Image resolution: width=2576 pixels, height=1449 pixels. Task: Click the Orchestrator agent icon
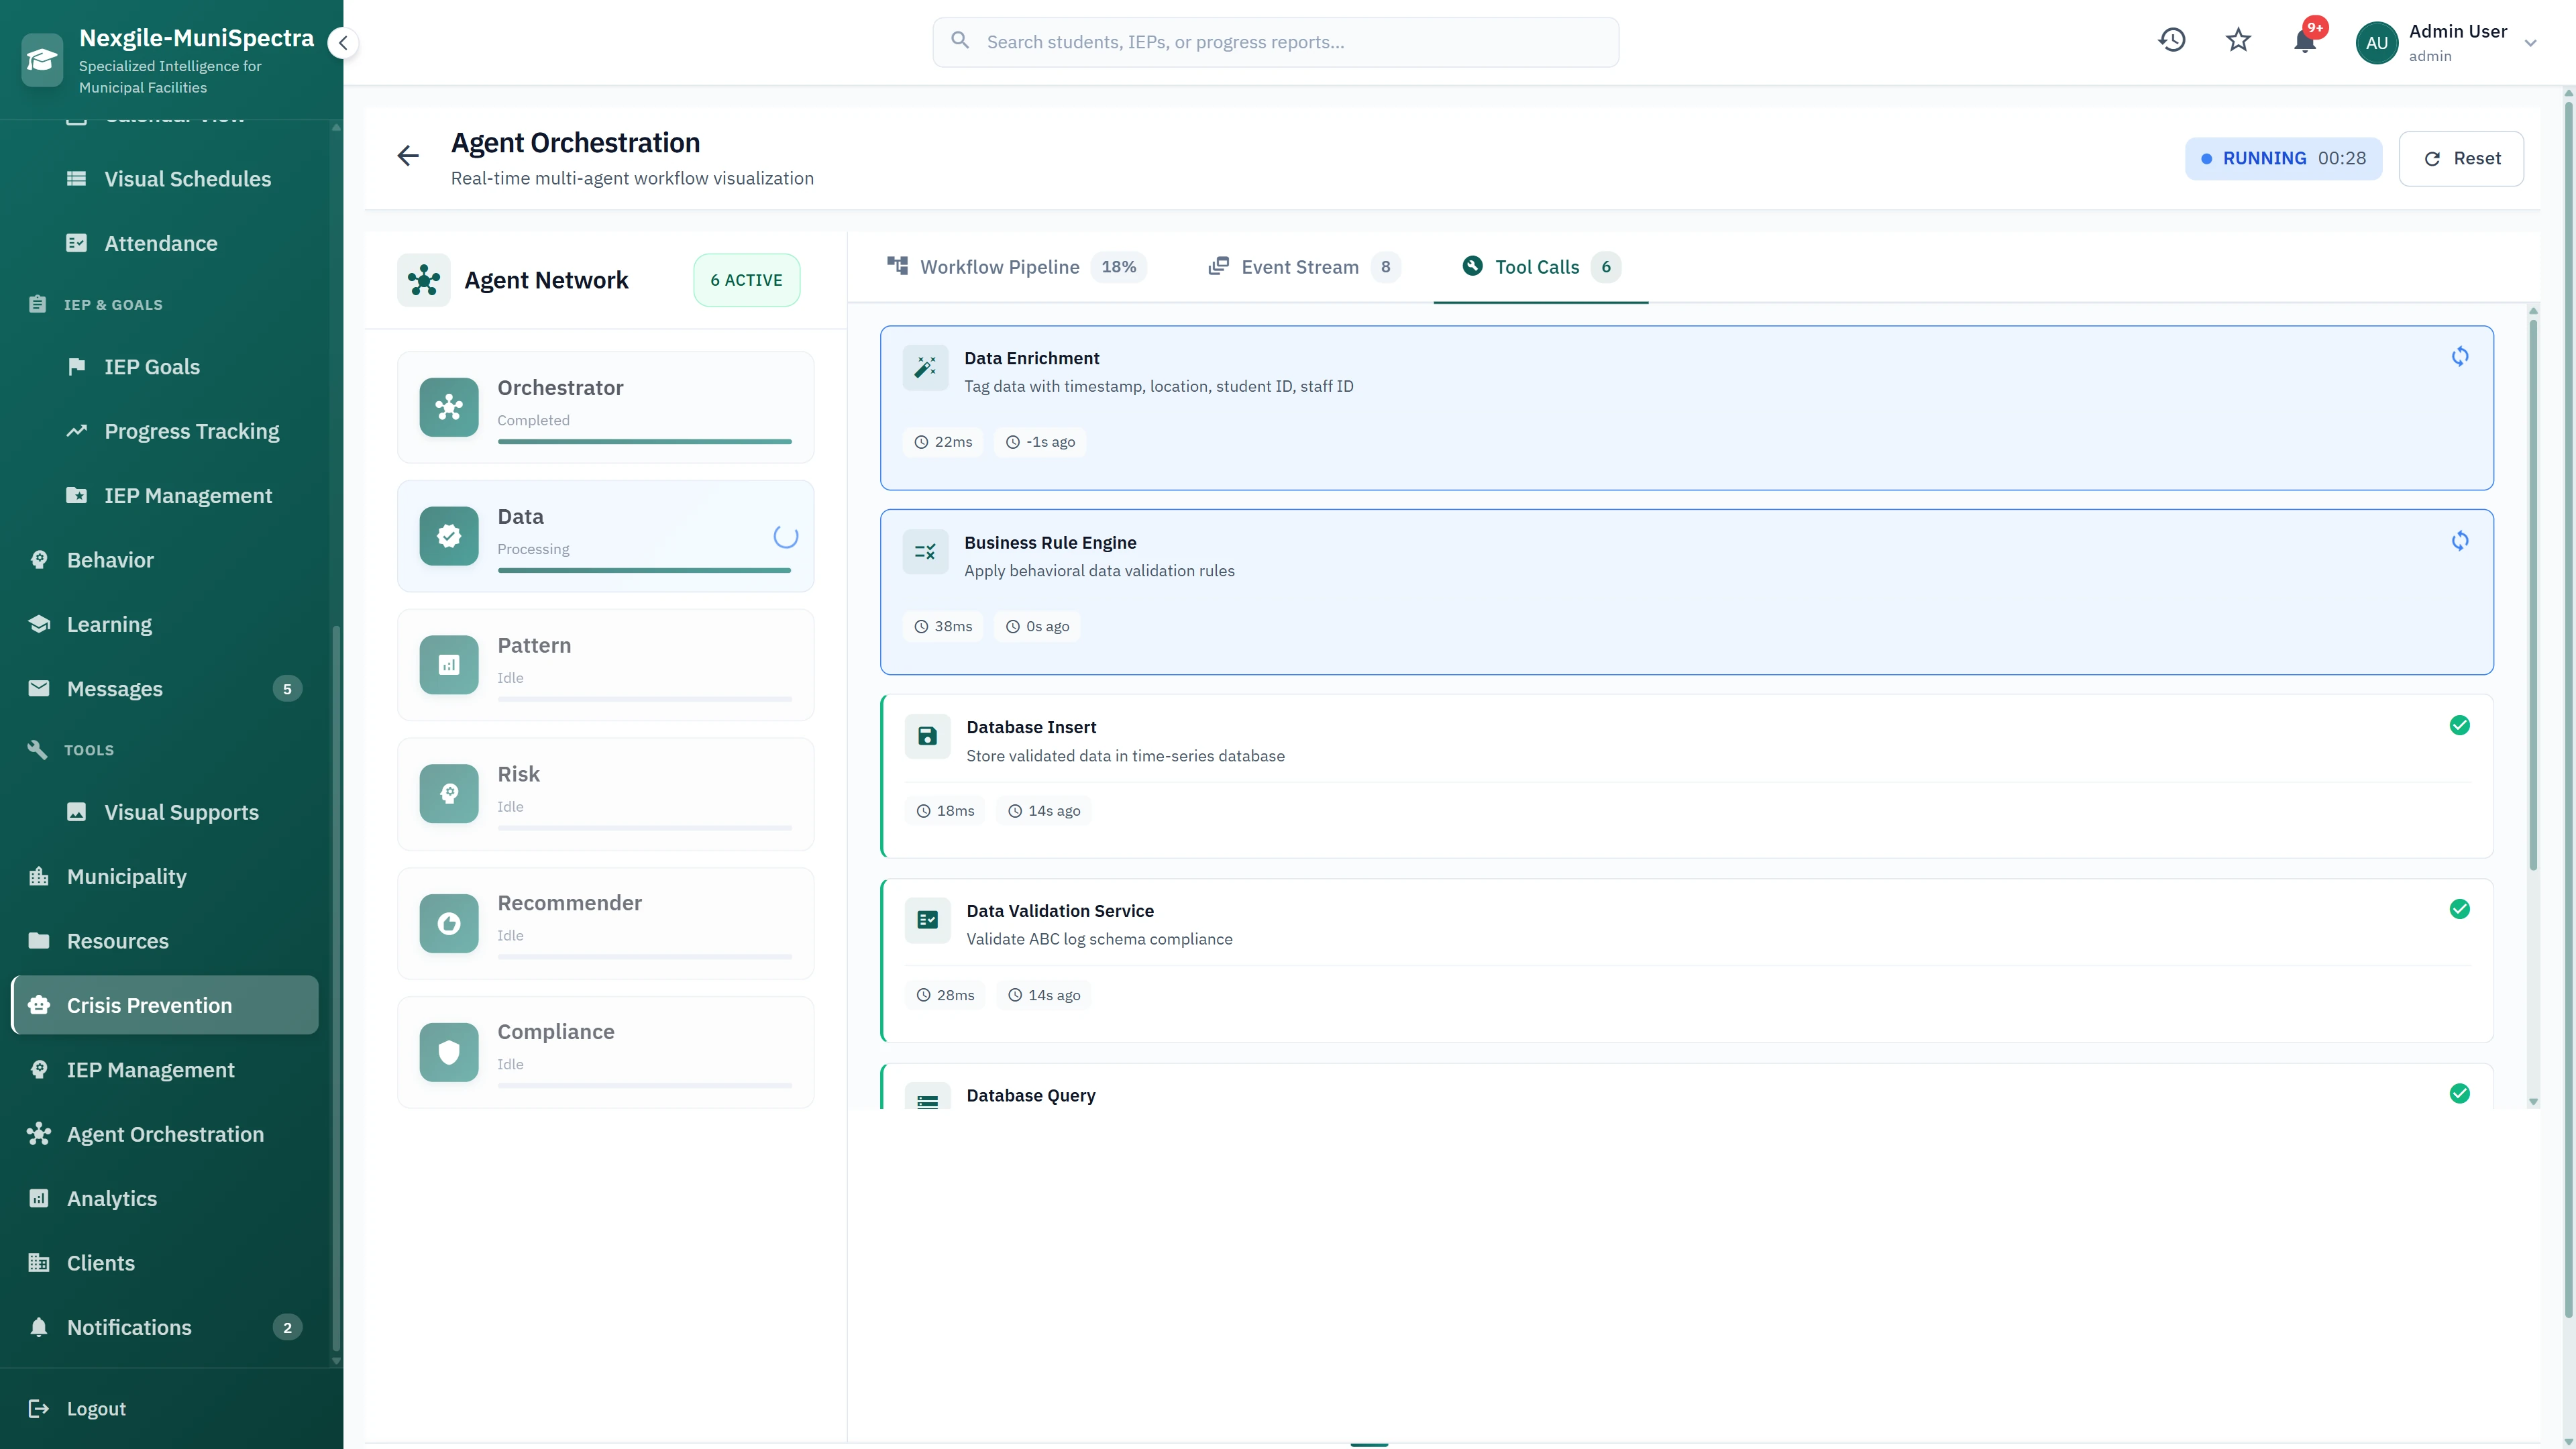coord(448,407)
